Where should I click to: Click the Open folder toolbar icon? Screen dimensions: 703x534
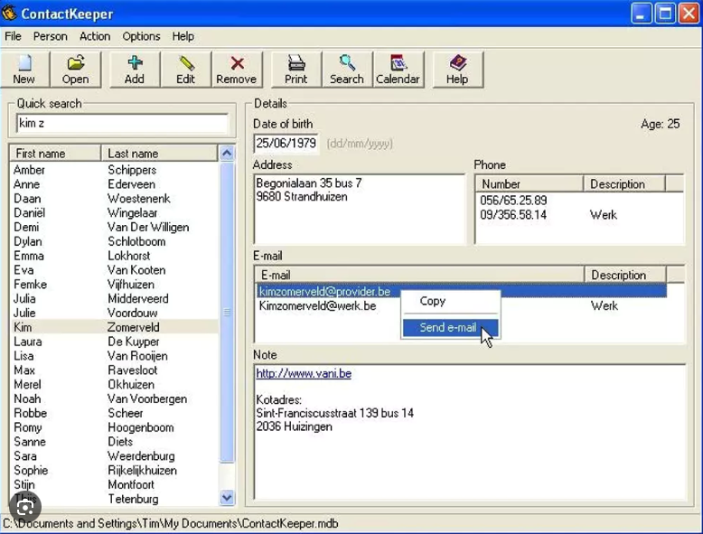point(75,69)
